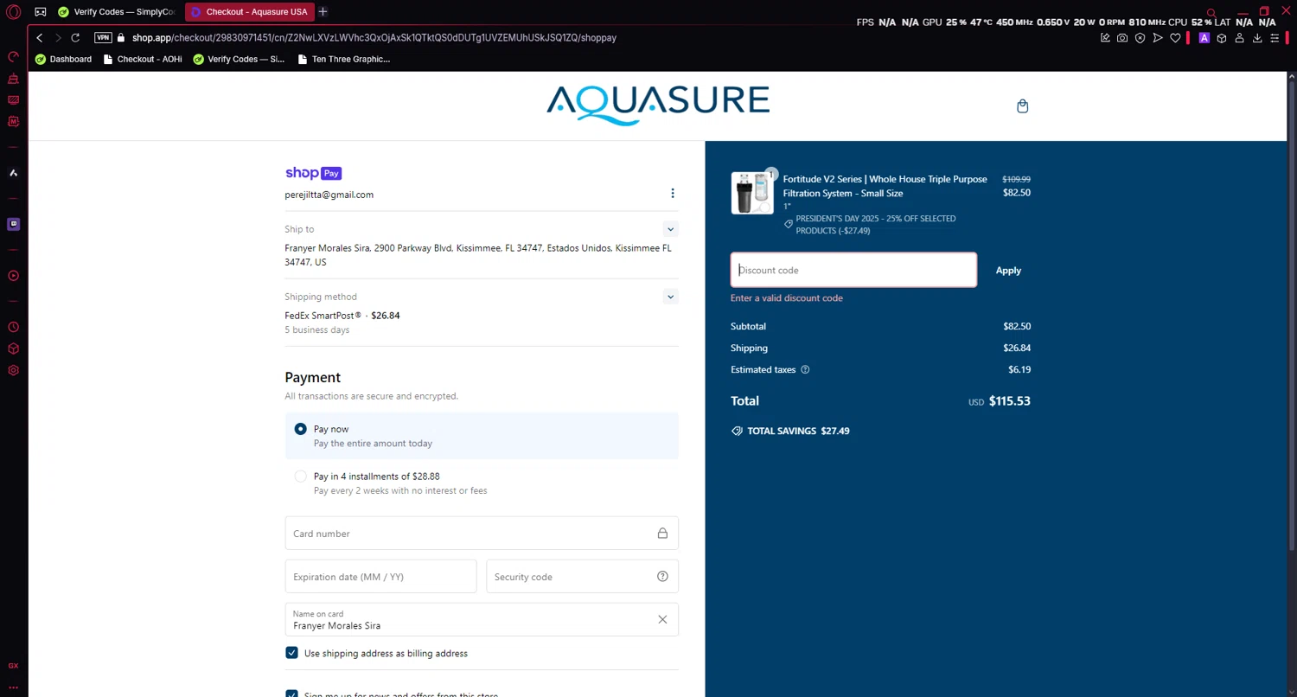Open the shopping bag cart icon
The image size is (1297, 697).
(x=1023, y=106)
